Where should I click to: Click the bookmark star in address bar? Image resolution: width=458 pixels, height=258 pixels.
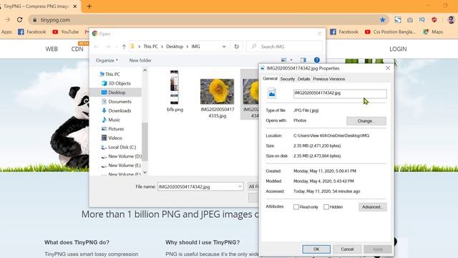[382, 20]
